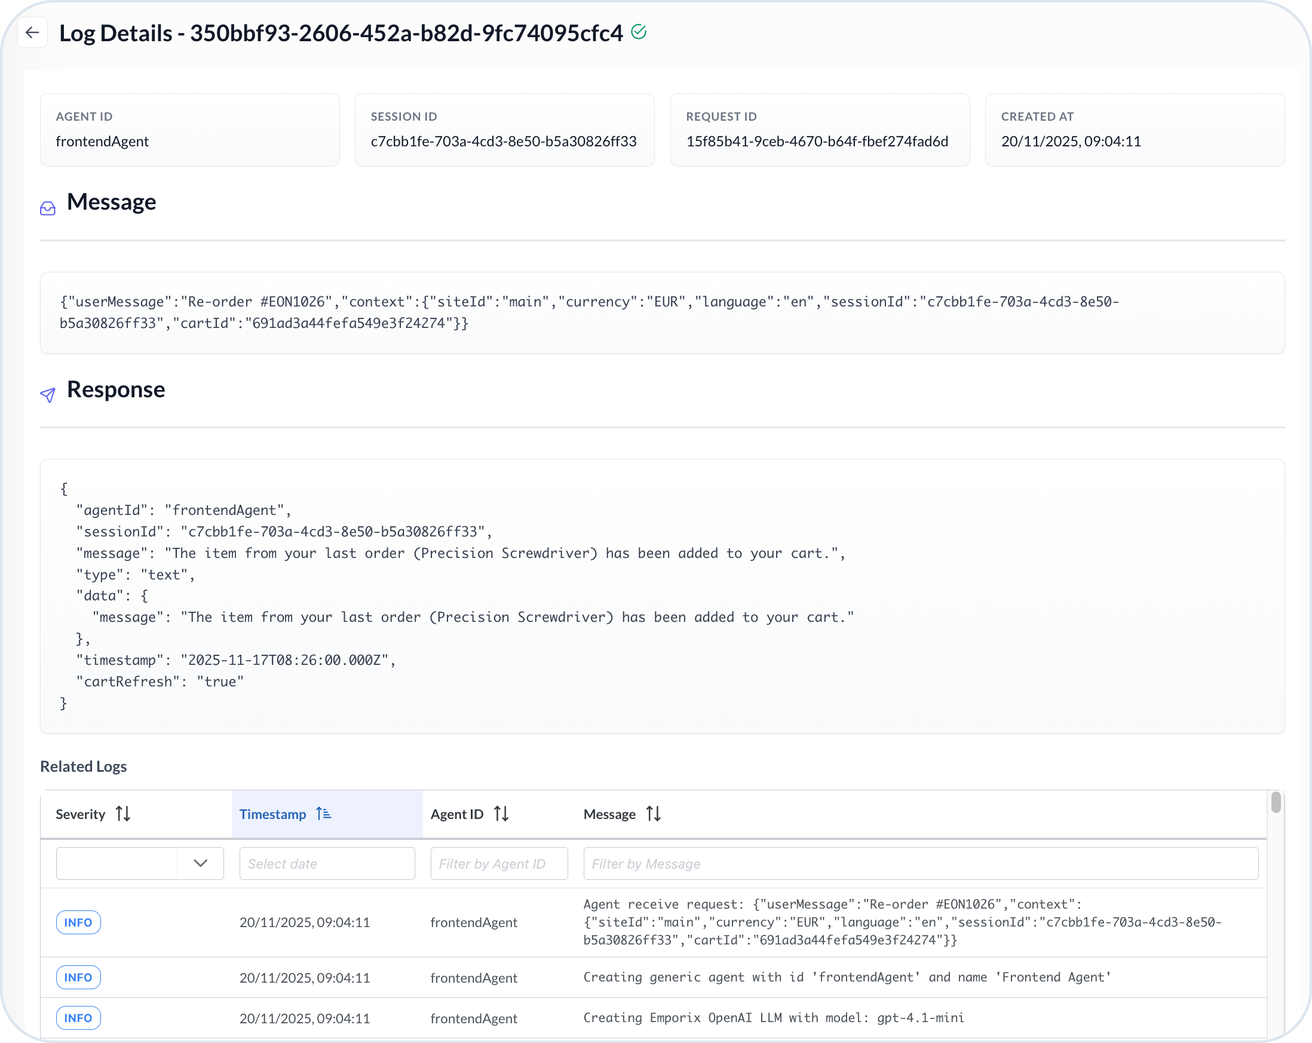This screenshot has width=1312, height=1043.
Task: Click the Related Logs scrollbar thumb
Action: (1276, 802)
